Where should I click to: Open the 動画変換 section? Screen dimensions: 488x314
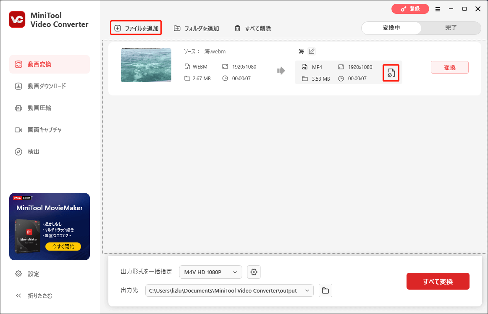[50, 64]
